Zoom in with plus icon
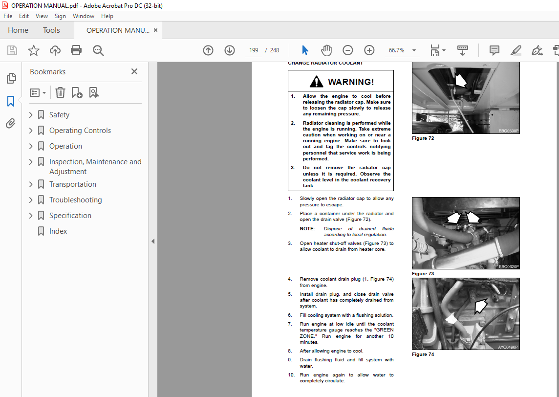 tap(369, 50)
